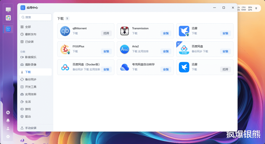The height and width of the screenshot is (144, 265).
Task: Open the colorful app grid icon in dock
Action: (x=8, y=18)
